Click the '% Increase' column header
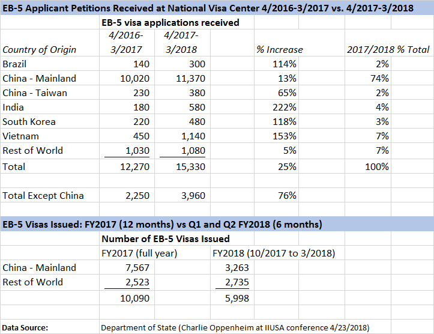434x334 pixels. (278, 49)
